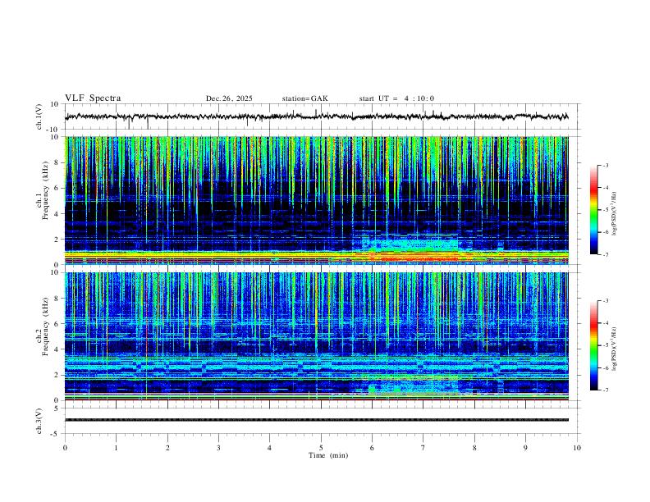The height and width of the screenshot is (502, 650).
Task: Click the 'ch.3(V)' axis label
Action: [39, 422]
